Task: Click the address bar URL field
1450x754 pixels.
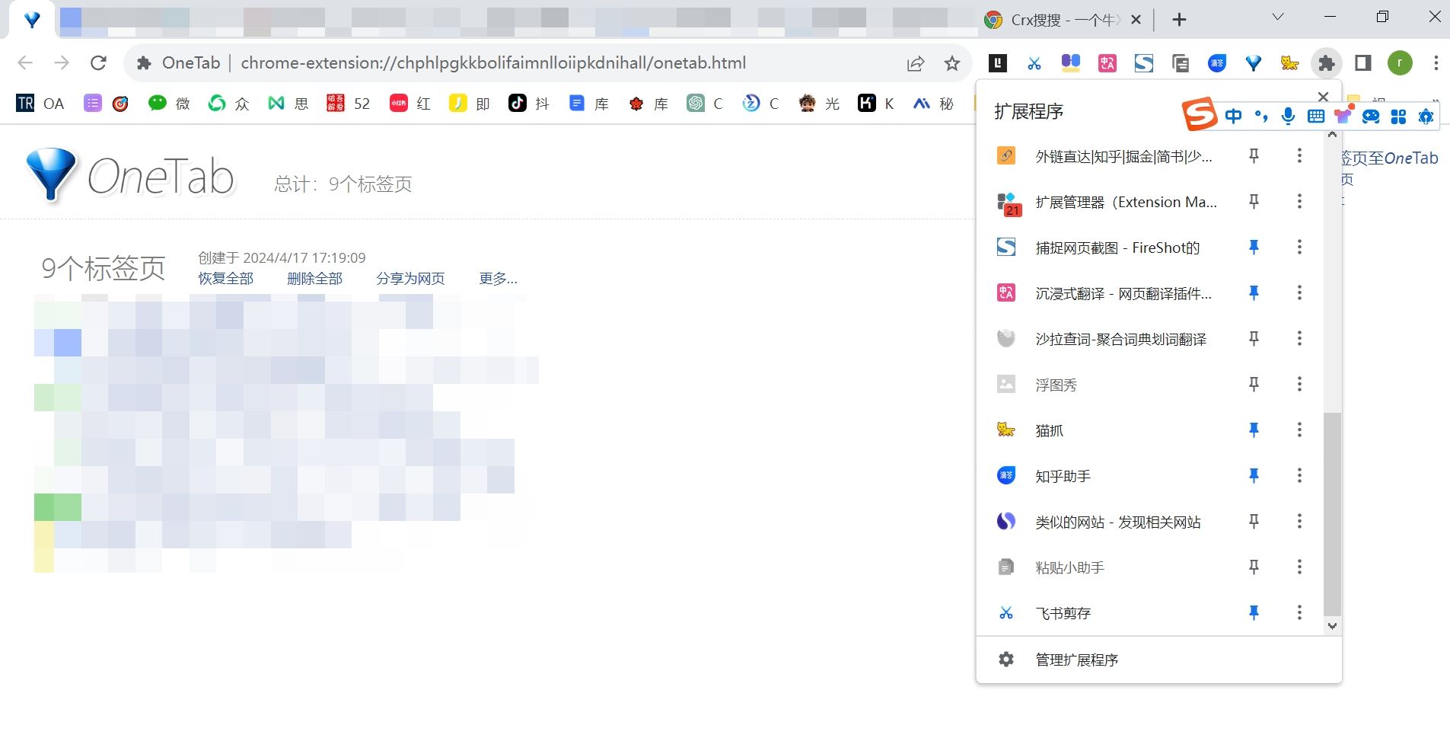Action: (x=493, y=63)
